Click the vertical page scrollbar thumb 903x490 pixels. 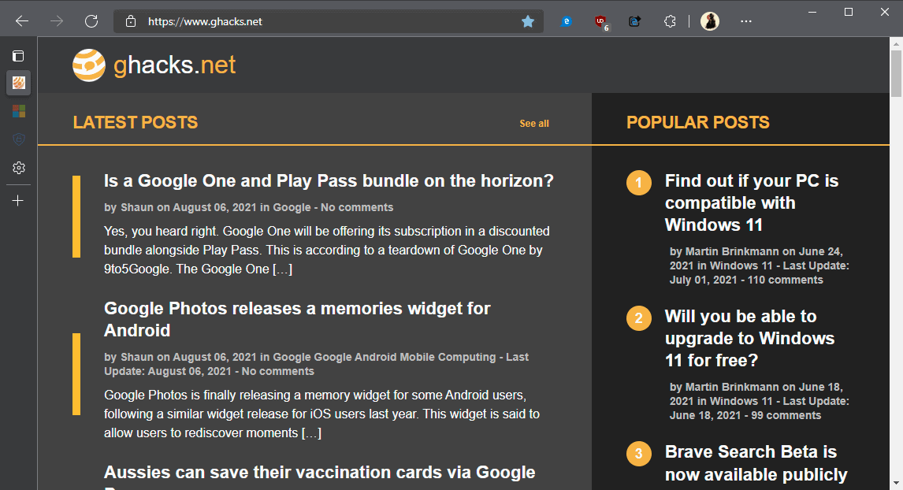(x=895, y=72)
